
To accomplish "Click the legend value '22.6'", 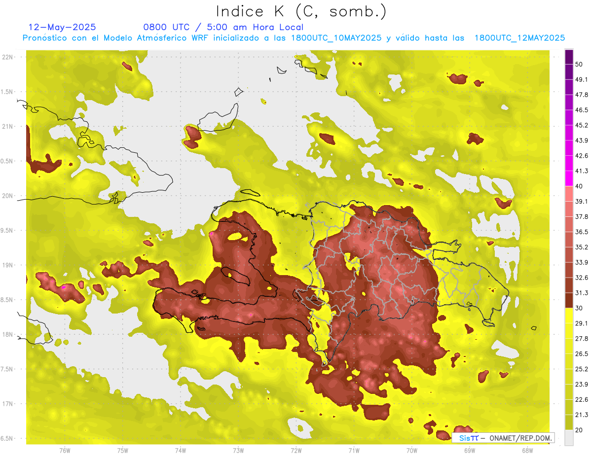I will coord(581,400).
